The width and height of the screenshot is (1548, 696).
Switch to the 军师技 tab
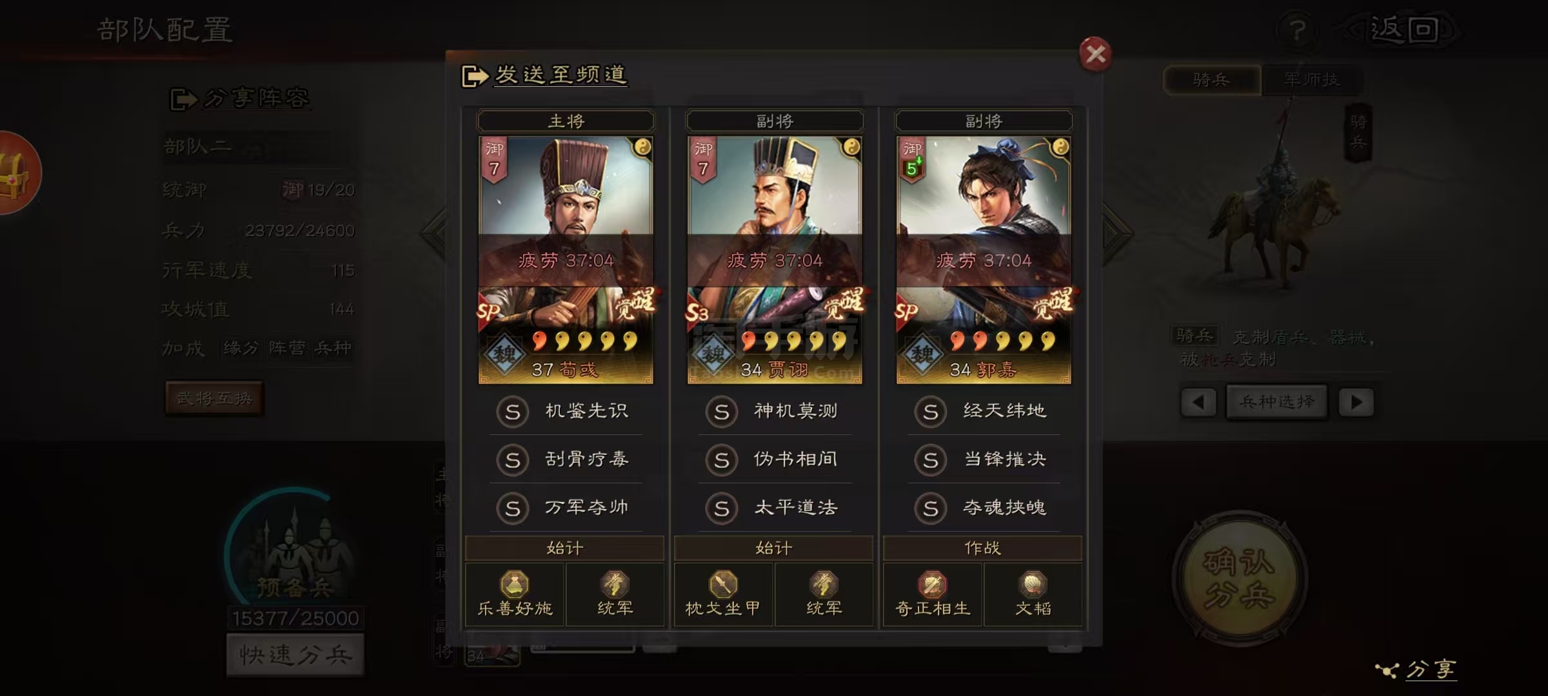tap(1312, 80)
